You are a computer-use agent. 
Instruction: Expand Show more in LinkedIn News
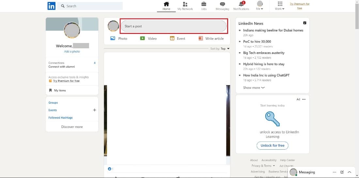pyautogui.click(x=254, y=88)
